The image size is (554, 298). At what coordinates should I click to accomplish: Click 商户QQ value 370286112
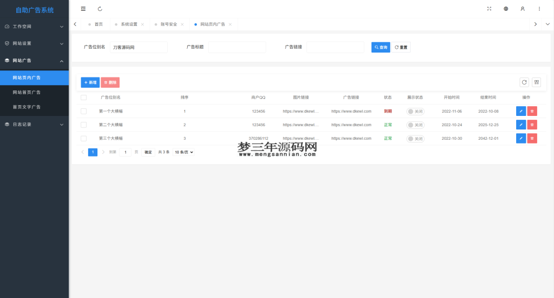(x=258, y=138)
